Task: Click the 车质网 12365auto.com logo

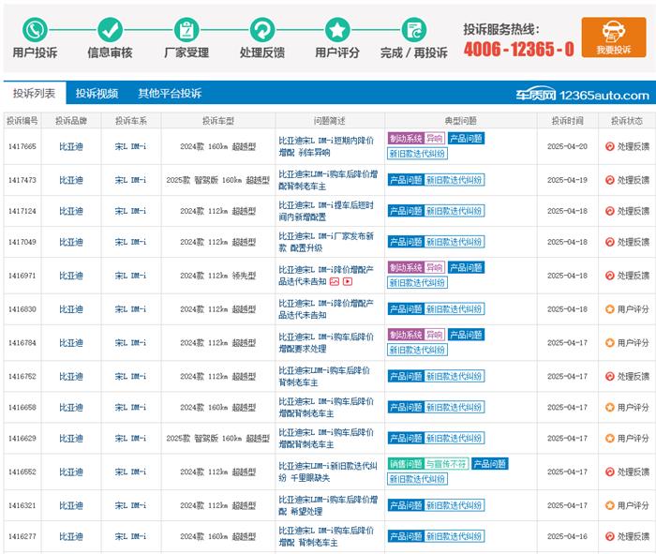Action: pos(582,95)
